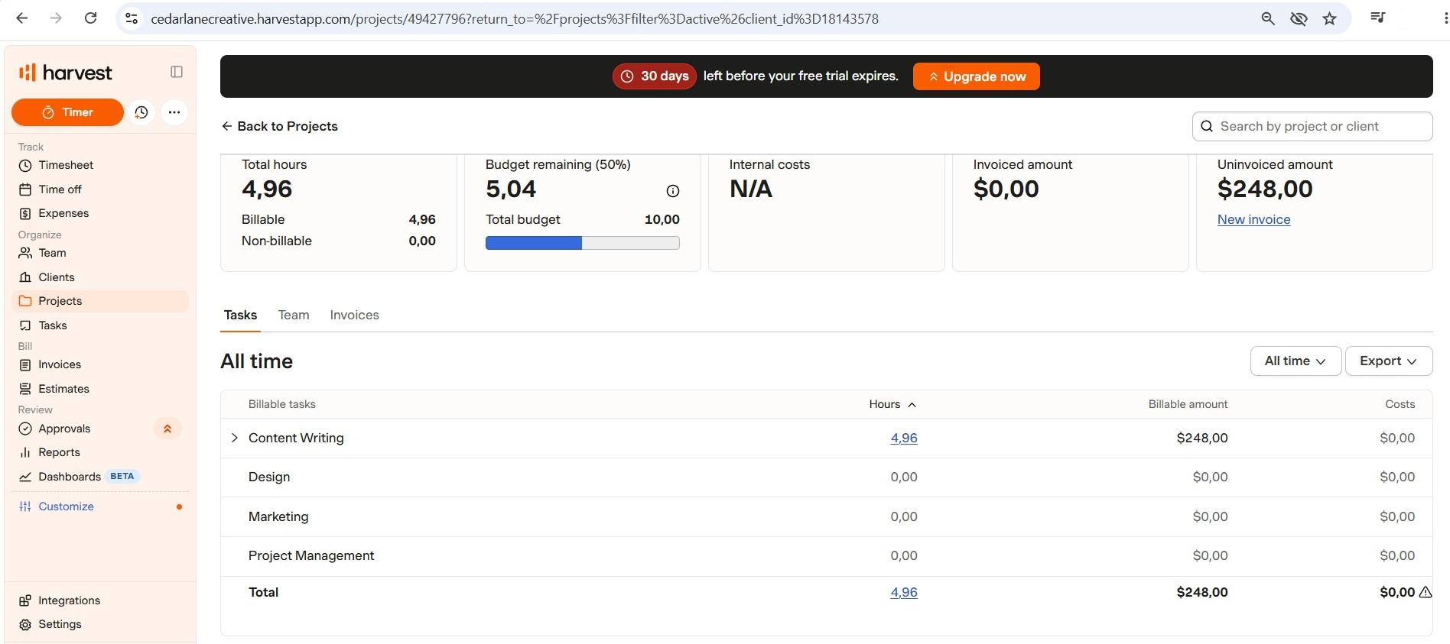Click the site information icon in address bar
Viewport: 1450px width, 644px height.
click(x=132, y=18)
